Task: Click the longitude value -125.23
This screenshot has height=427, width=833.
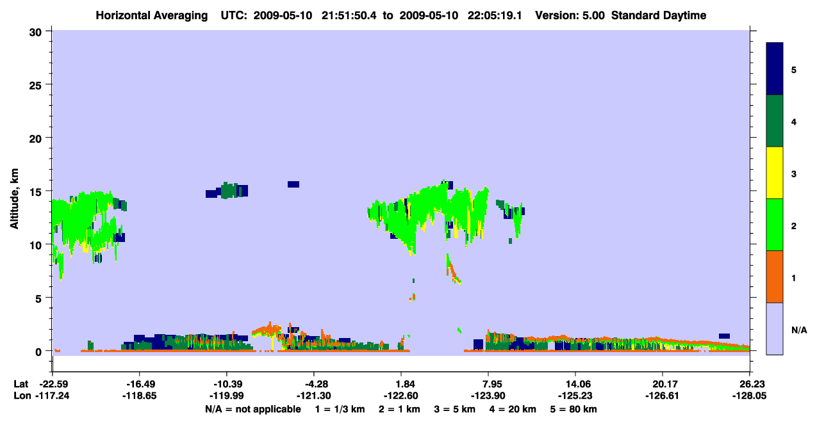Action: 575,396
